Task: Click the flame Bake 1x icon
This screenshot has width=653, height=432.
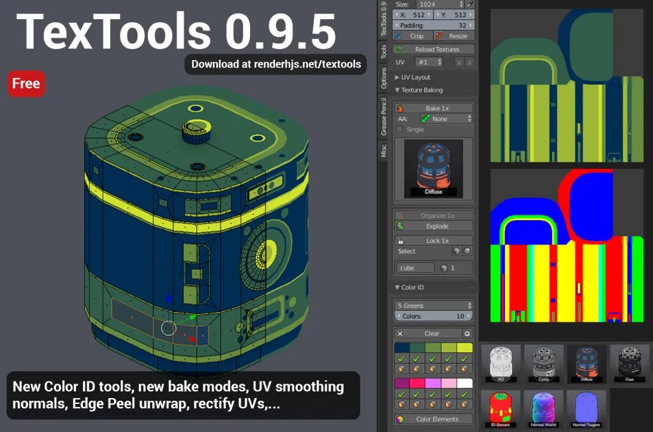Action: (x=400, y=108)
